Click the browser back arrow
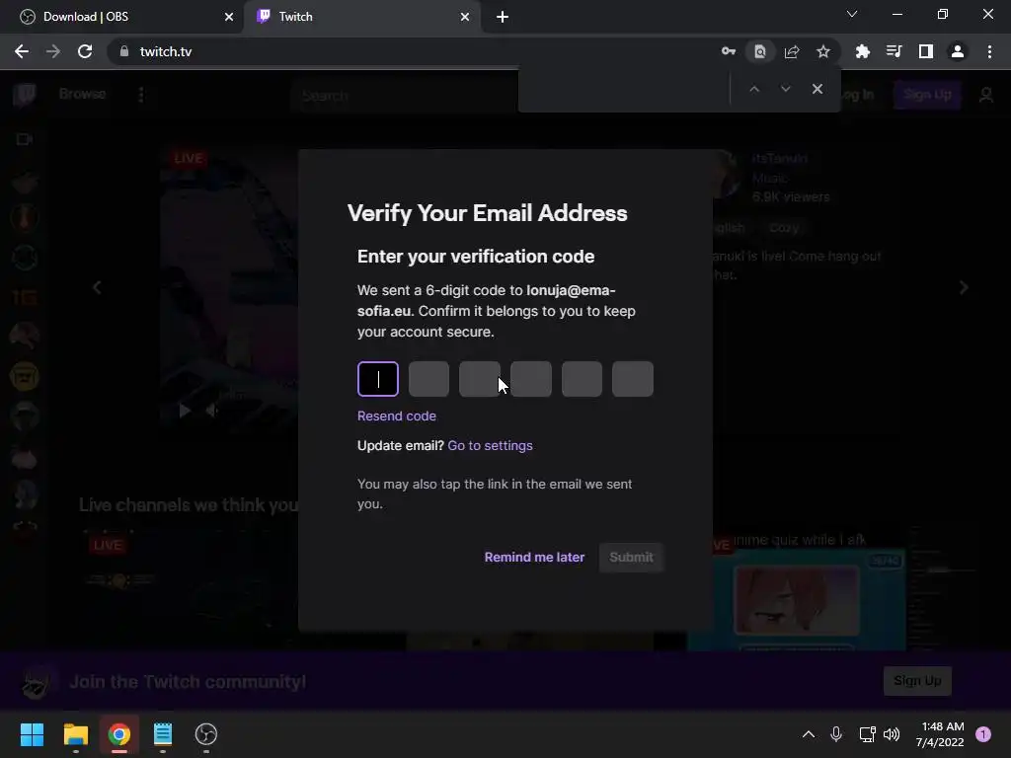 tap(22, 51)
